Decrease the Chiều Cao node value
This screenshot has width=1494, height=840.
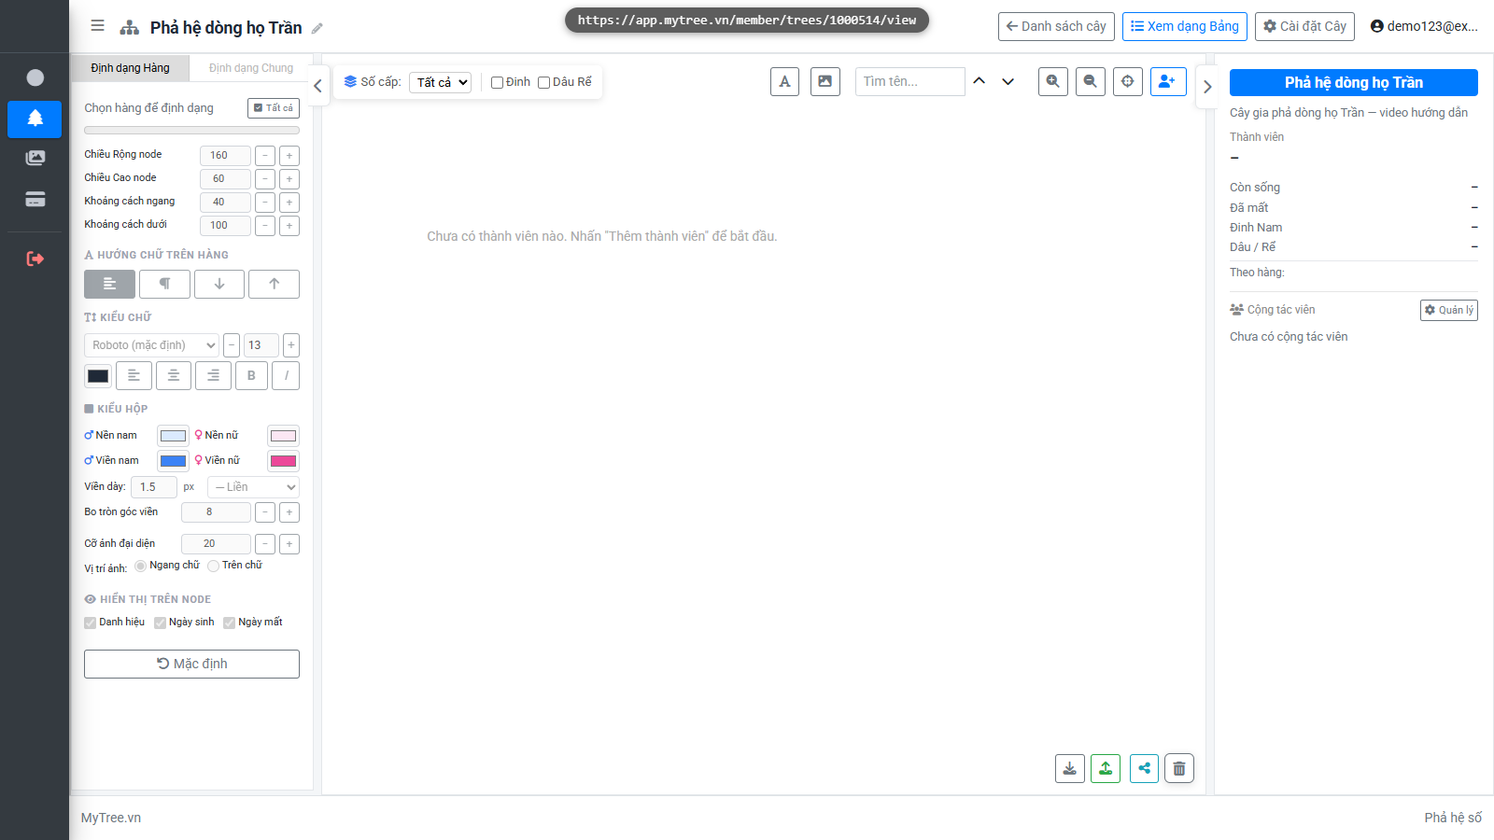[x=265, y=178]
